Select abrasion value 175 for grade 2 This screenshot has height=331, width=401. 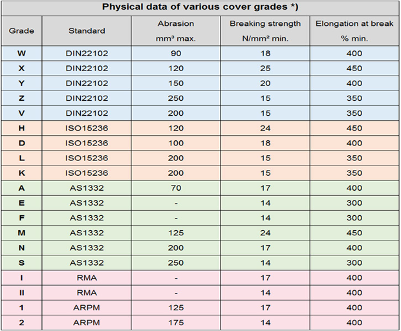(176, 323)
